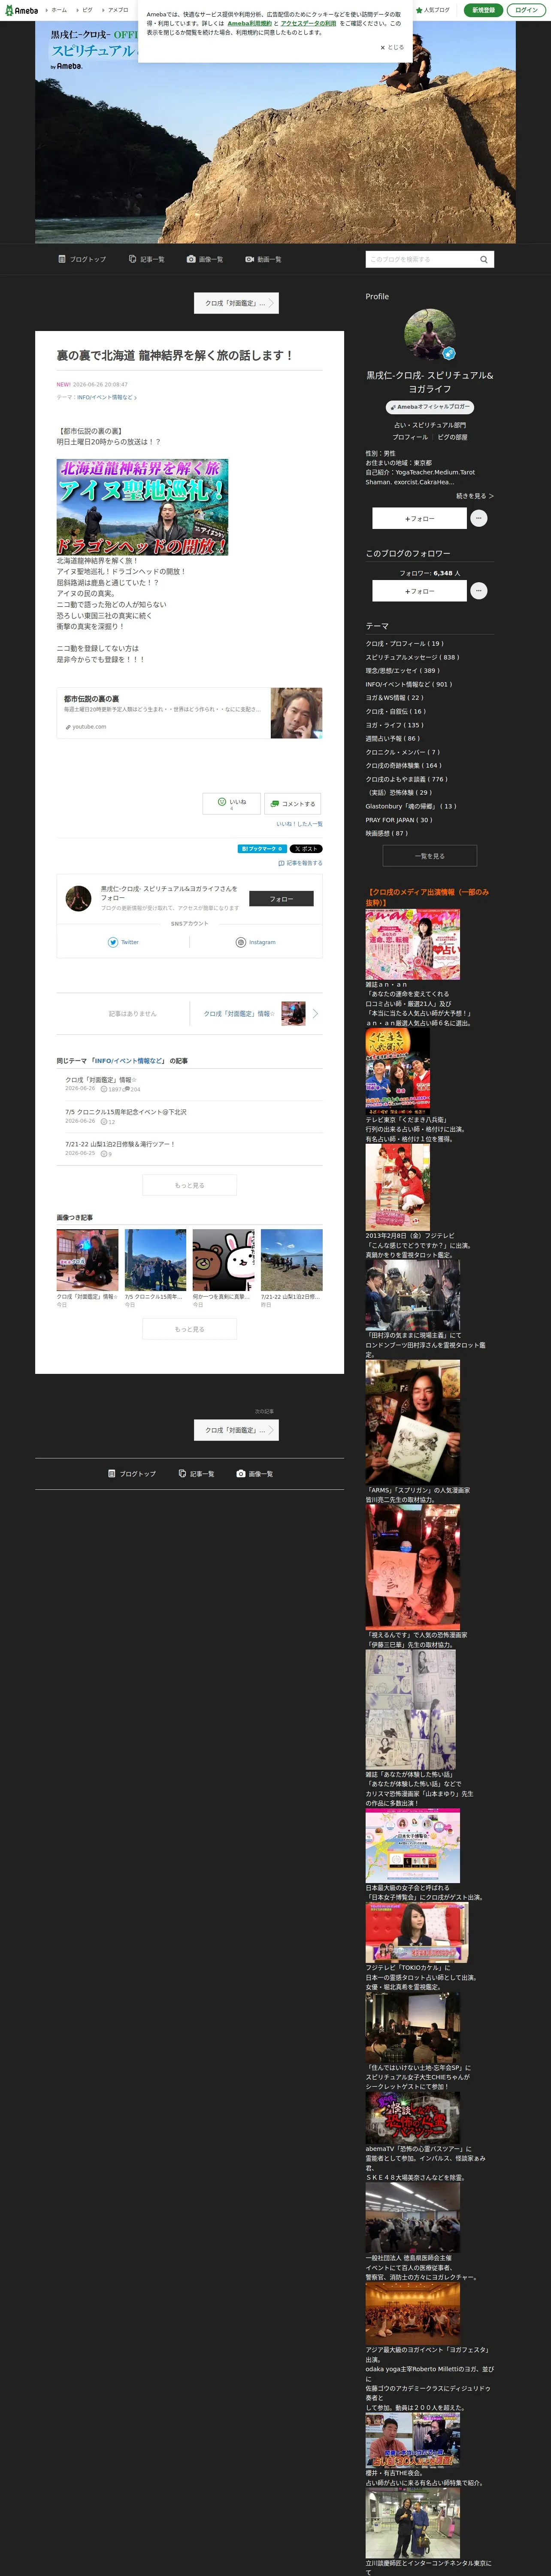Click the Hatena B!ブックマーク button
This screenshot has width=551, height=2576.
coord(262,848)
